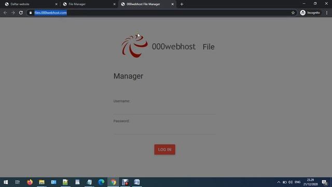Open the Chrome three-dot menu

click(x=327, y=12)
